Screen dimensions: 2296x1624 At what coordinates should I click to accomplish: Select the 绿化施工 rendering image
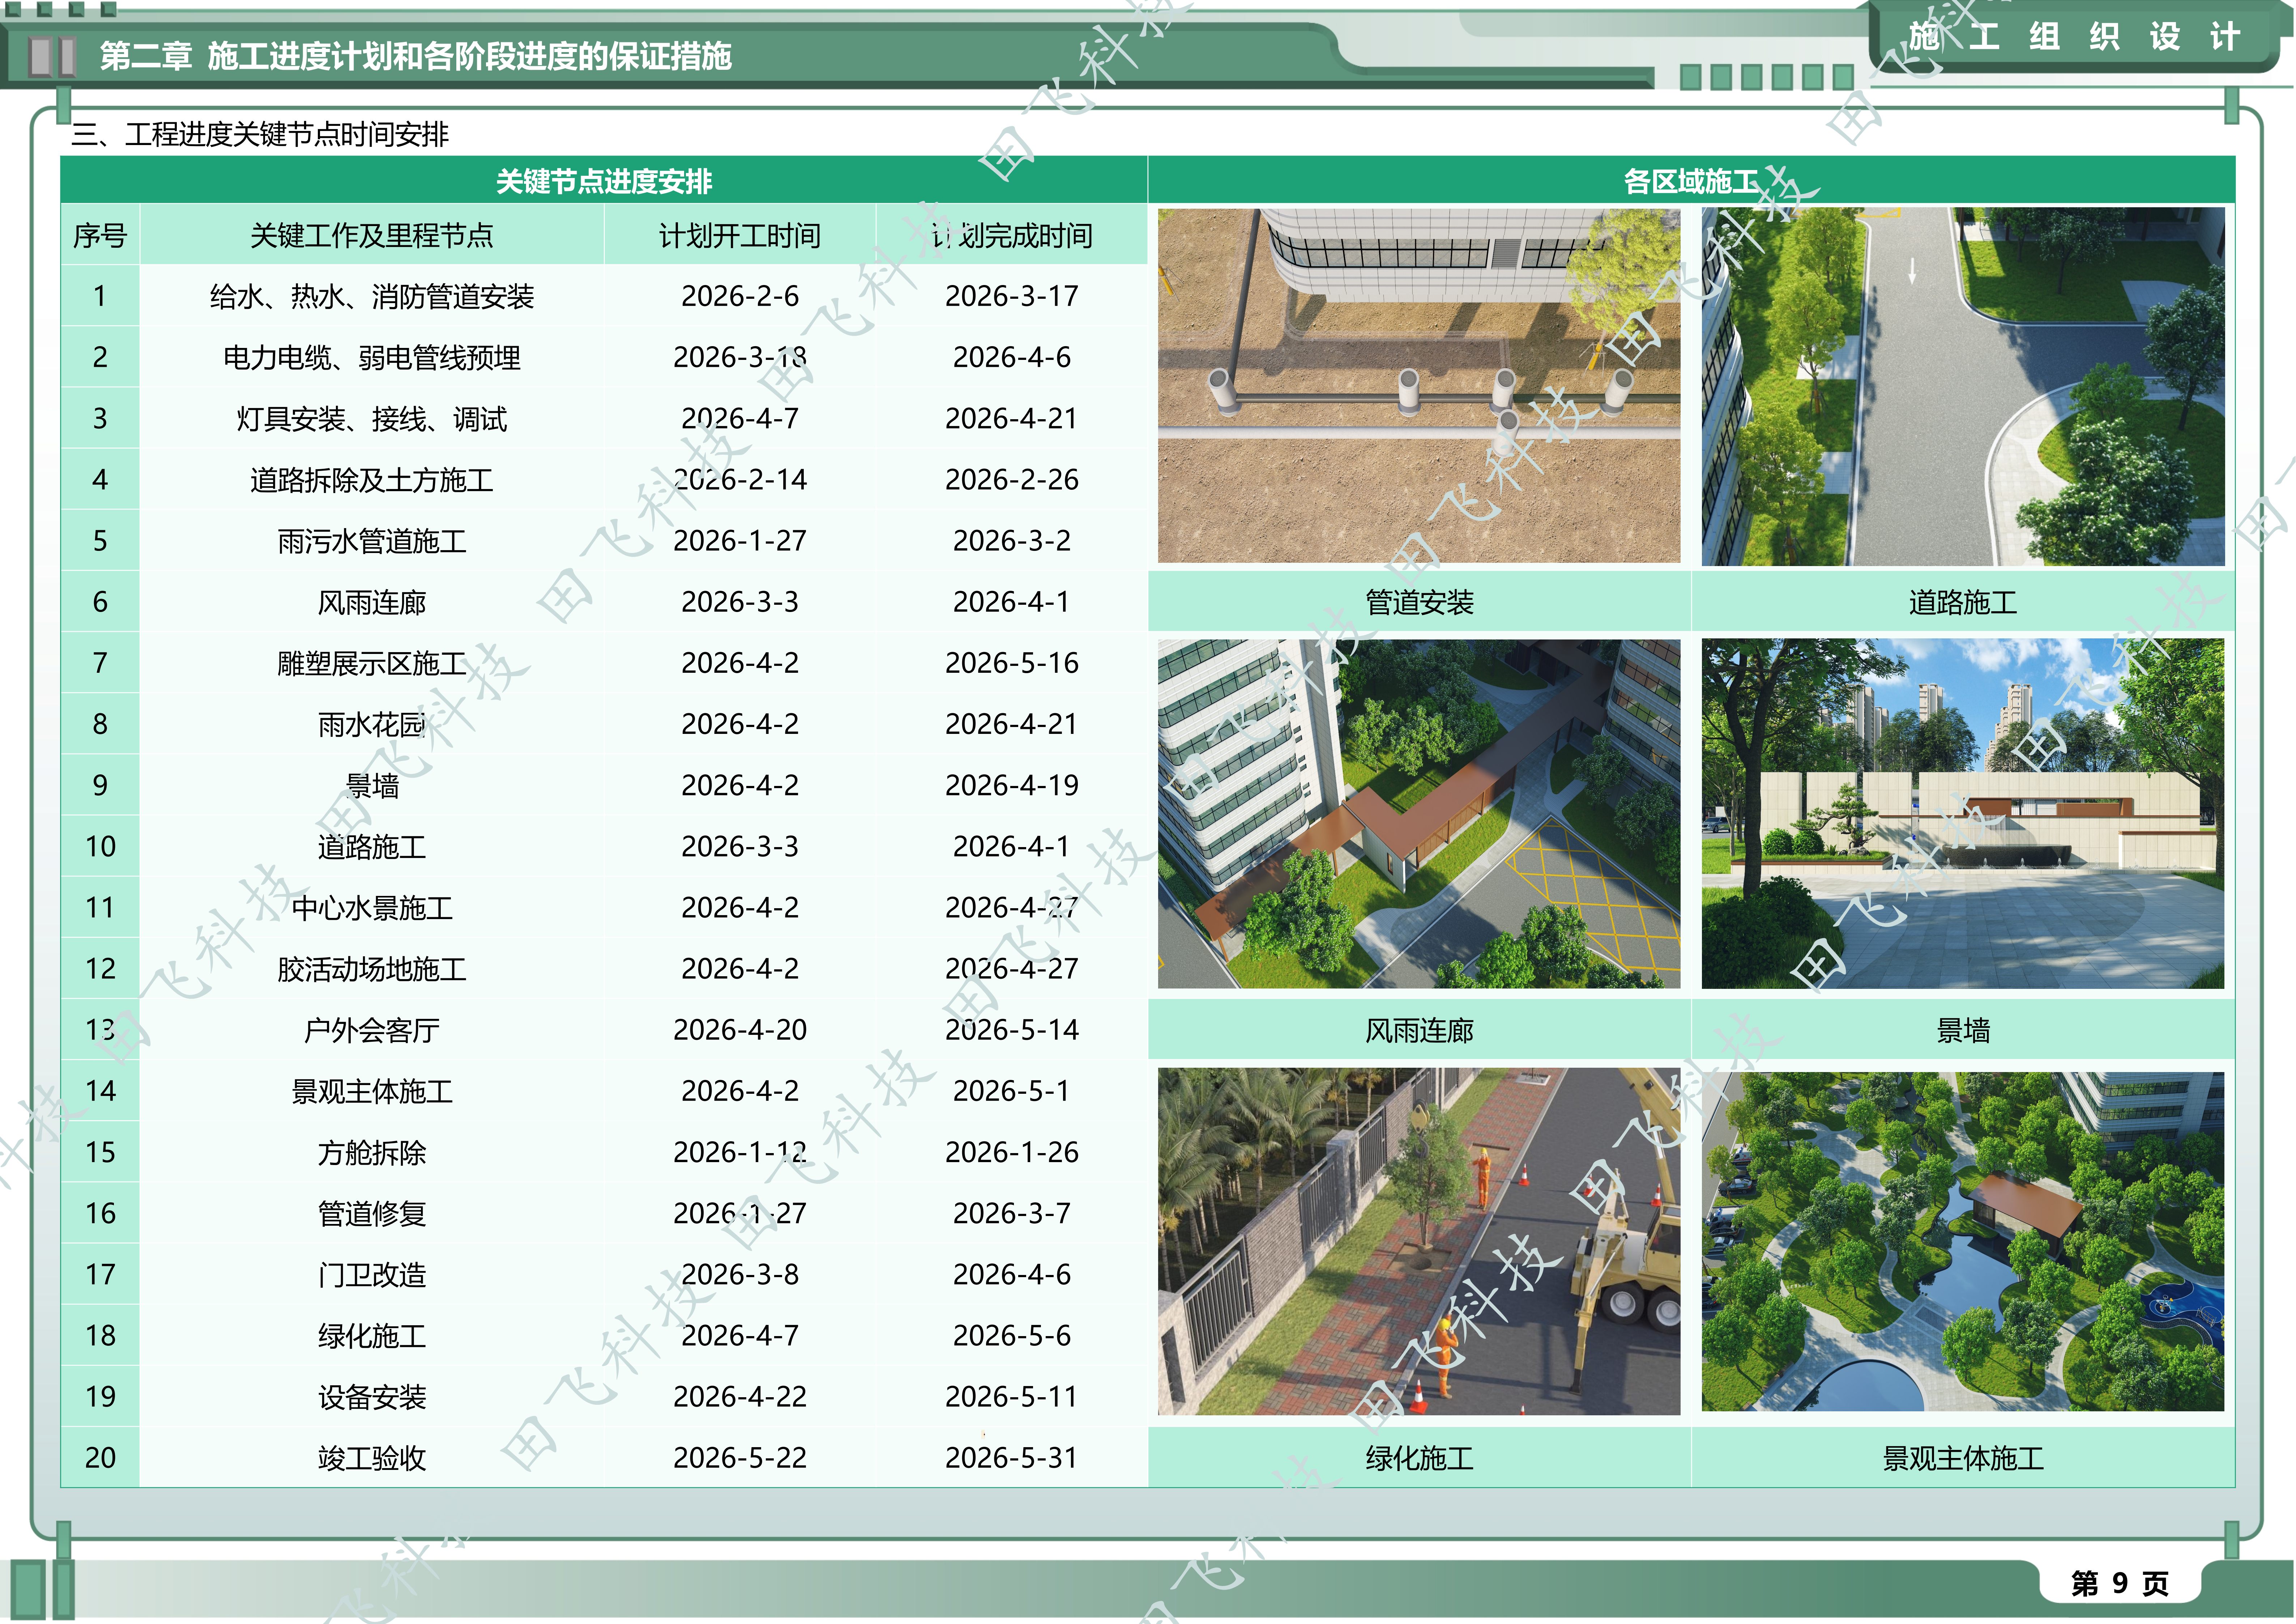pyautogui.click(x=1419, y=1241)
